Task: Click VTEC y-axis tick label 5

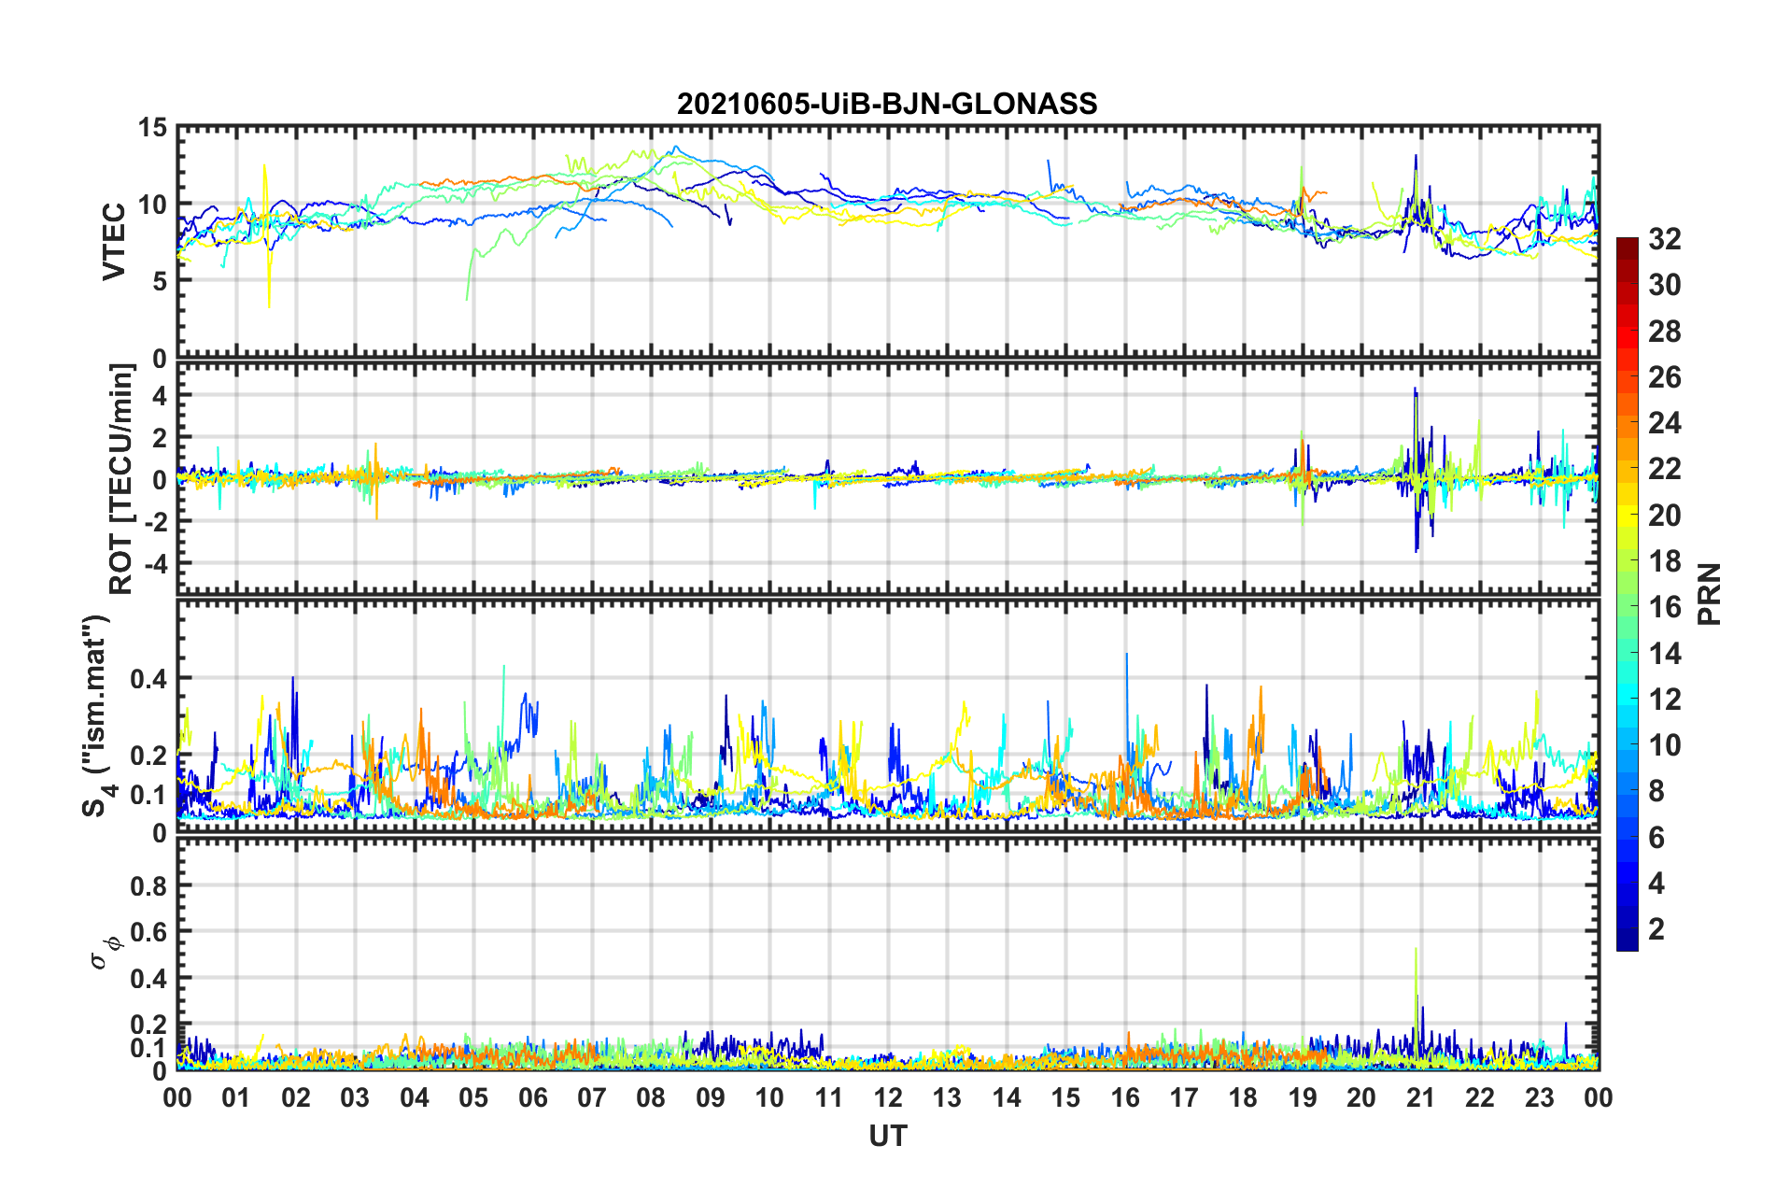Action: pyautogui.click(x=160, y=281)
